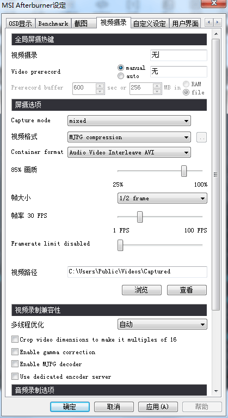Open video format configuration ellipsis button
The image size is (228, 418).
click(201, 138)
